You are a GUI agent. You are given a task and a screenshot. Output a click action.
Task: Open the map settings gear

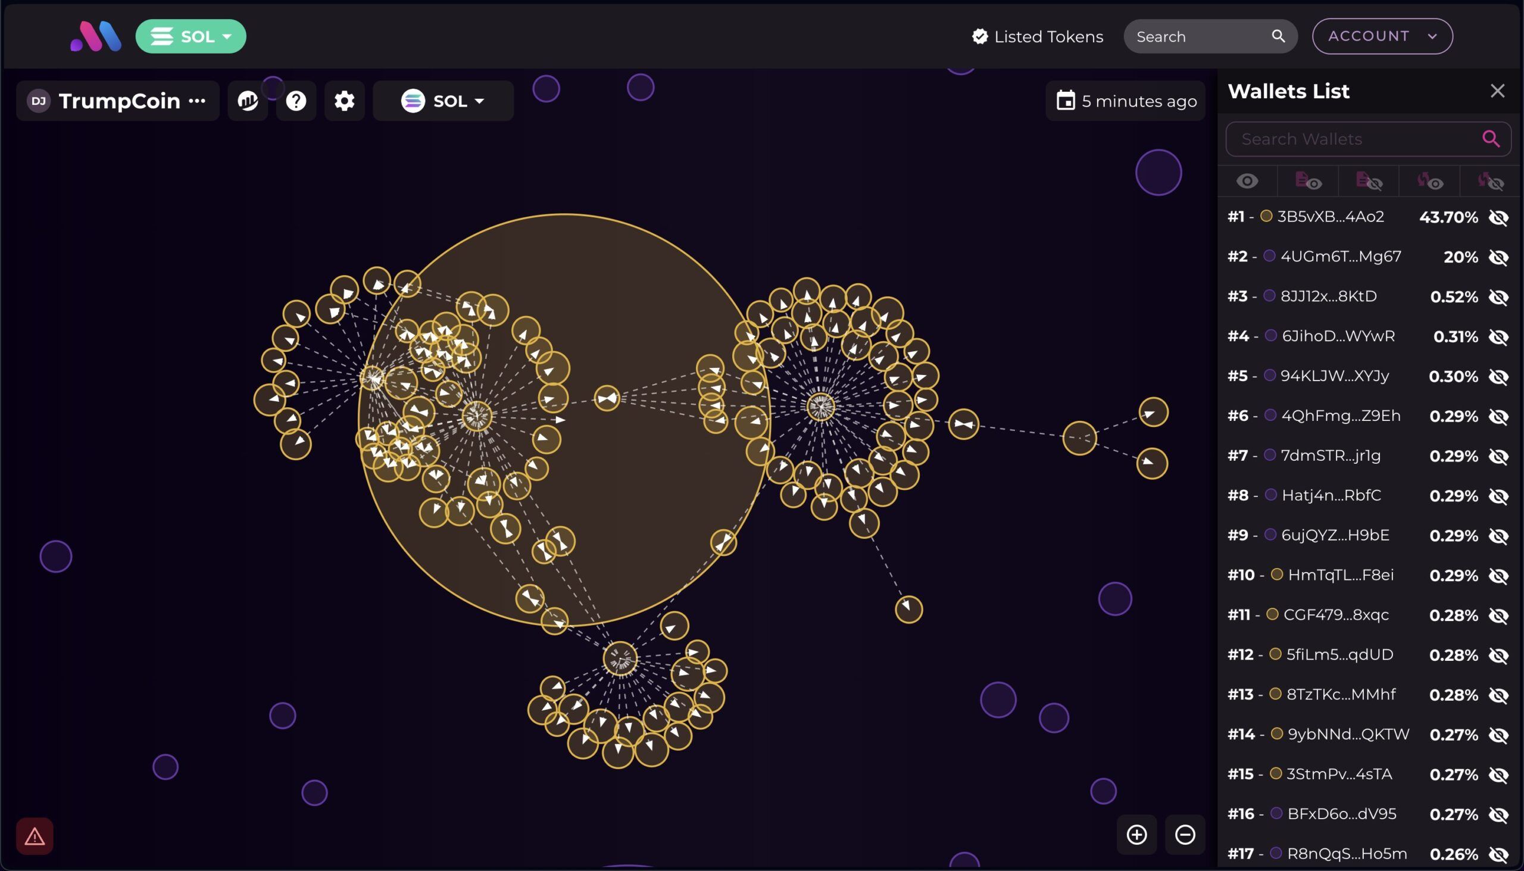(345, 101)
